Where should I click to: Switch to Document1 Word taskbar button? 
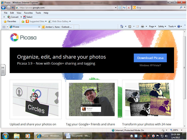pos(78,136)
